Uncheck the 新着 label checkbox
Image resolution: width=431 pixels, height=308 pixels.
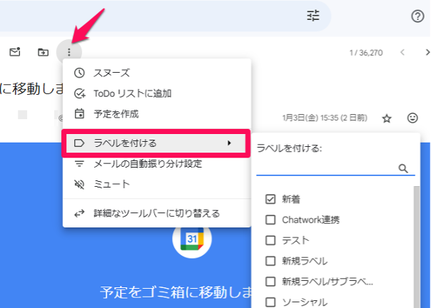click(x=270, y=199)
